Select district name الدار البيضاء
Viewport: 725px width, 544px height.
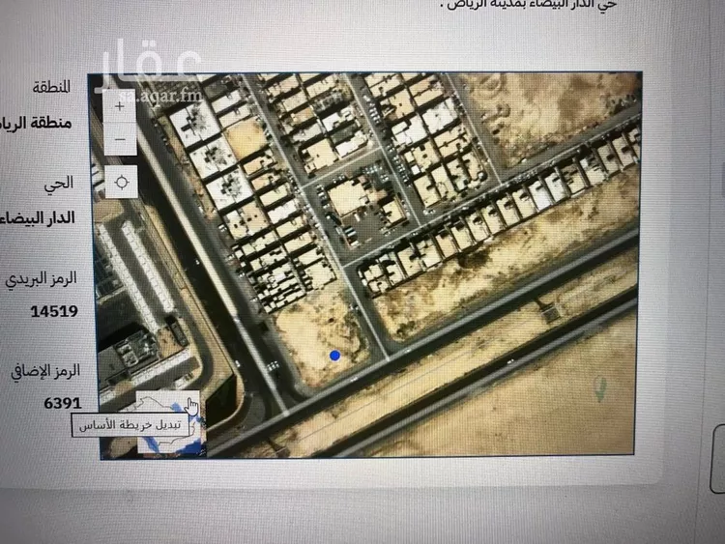38,217
